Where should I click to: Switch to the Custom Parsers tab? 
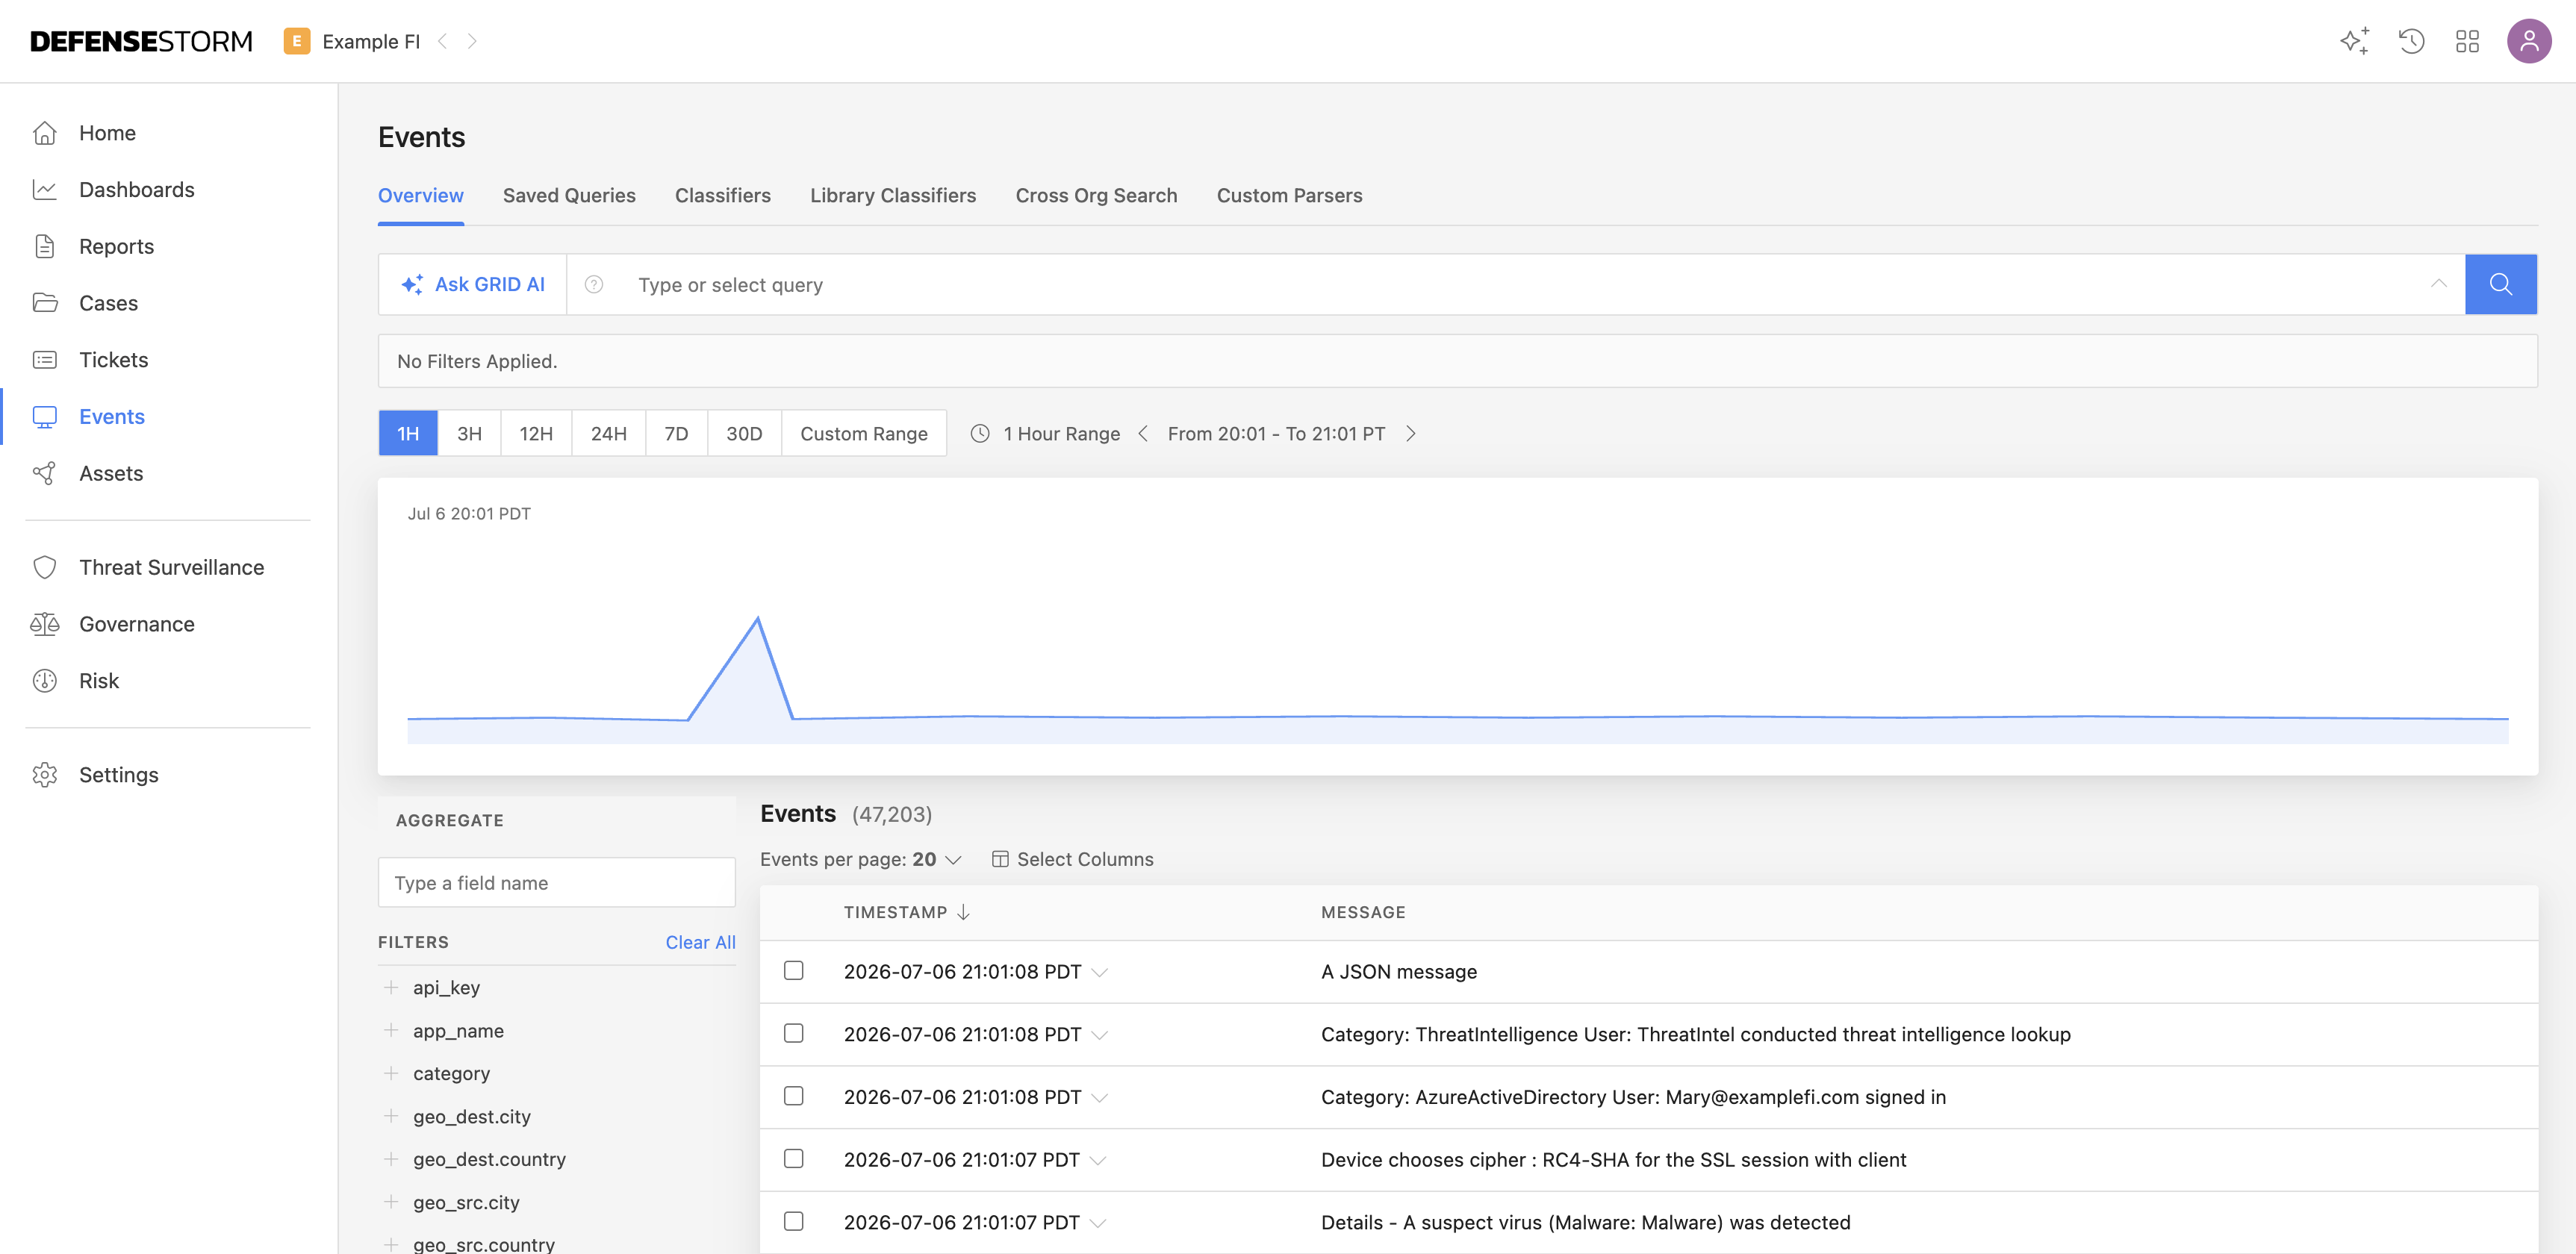[1289, 196]
